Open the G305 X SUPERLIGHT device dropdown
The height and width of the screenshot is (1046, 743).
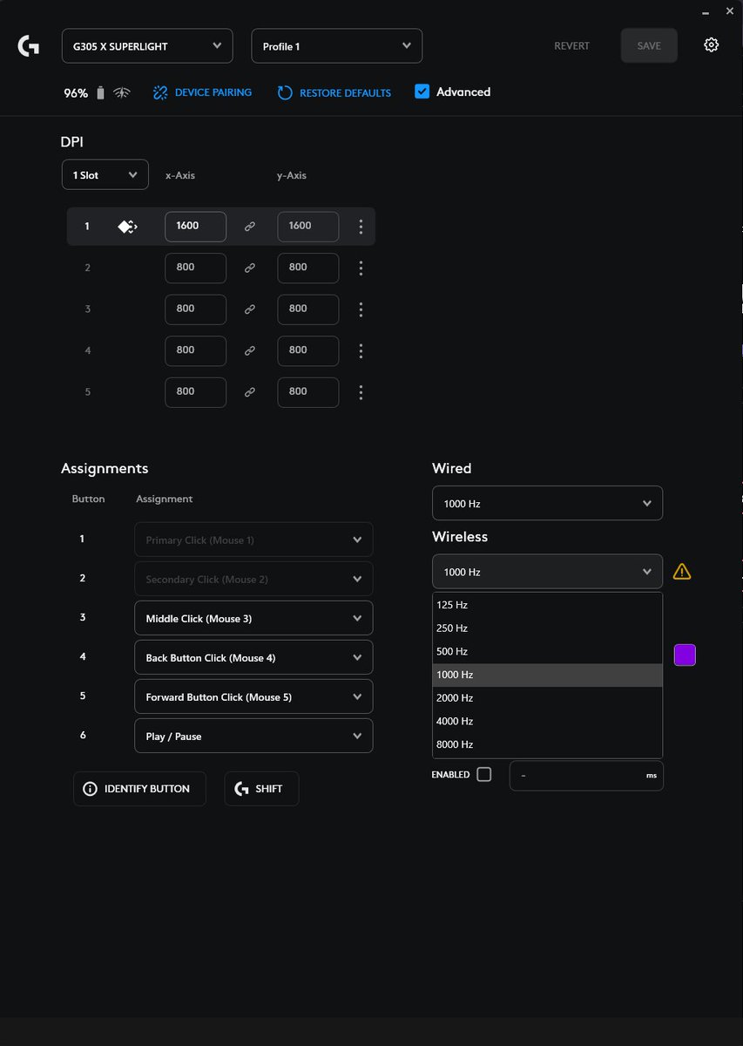(x=147, y=46)
